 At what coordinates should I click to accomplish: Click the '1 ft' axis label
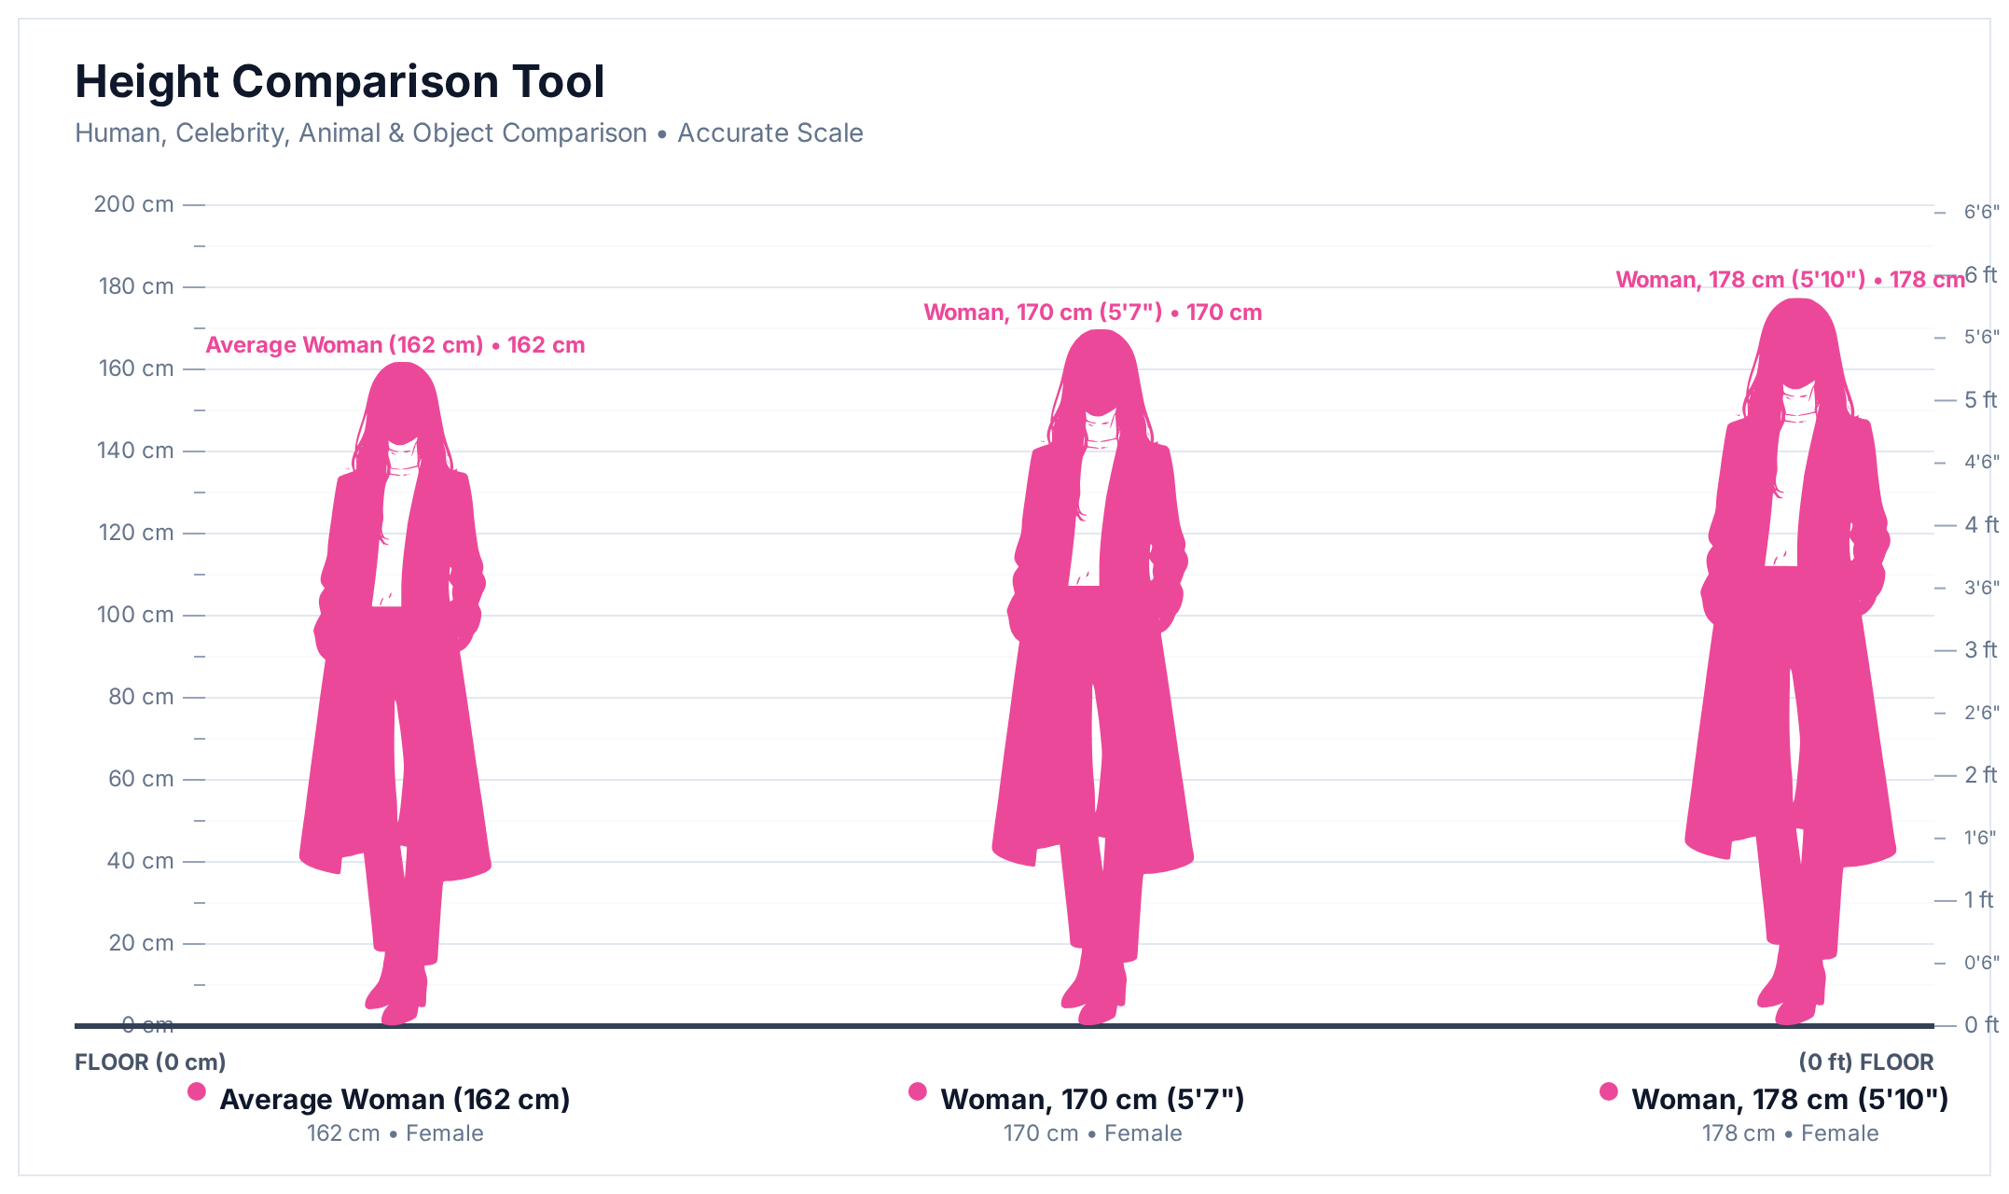(1979, 900)
